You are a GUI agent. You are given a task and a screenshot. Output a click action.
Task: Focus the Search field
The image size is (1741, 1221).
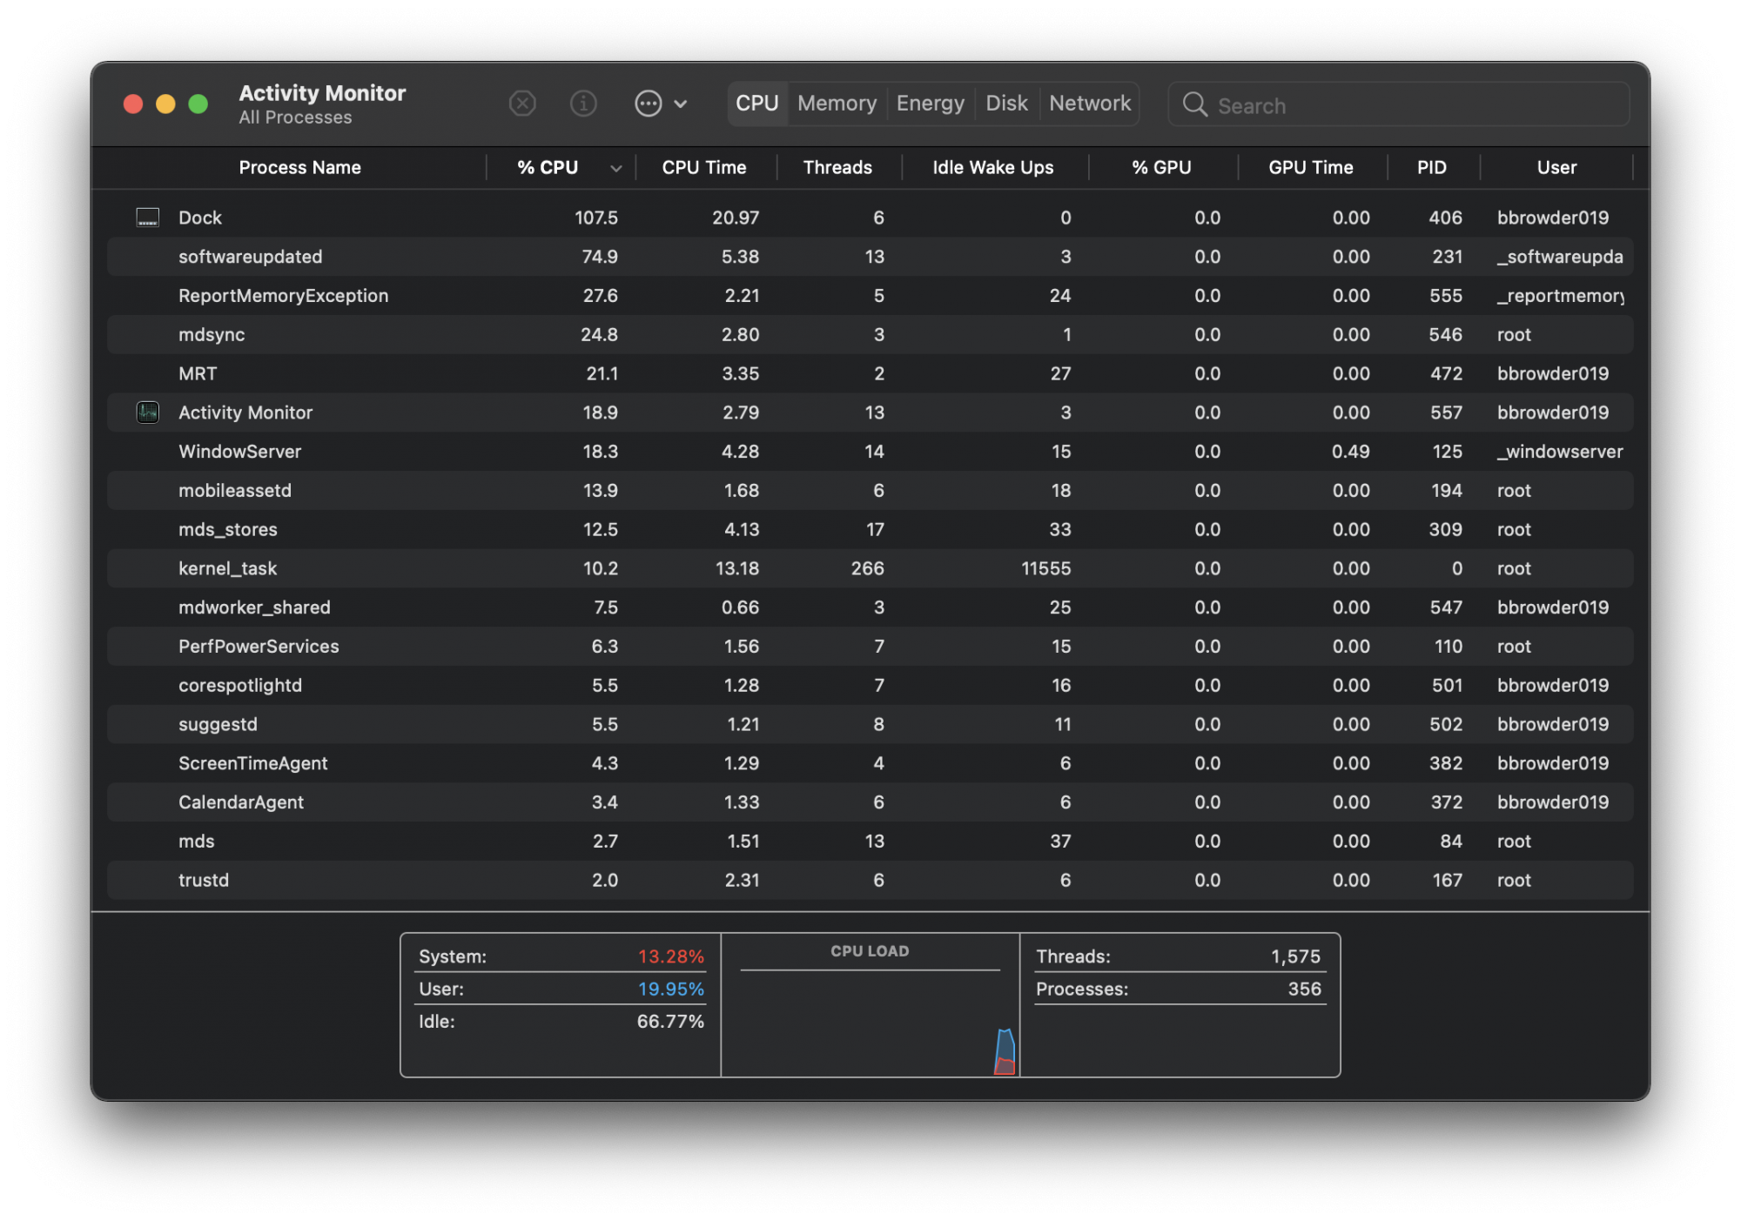(1398, 105)
